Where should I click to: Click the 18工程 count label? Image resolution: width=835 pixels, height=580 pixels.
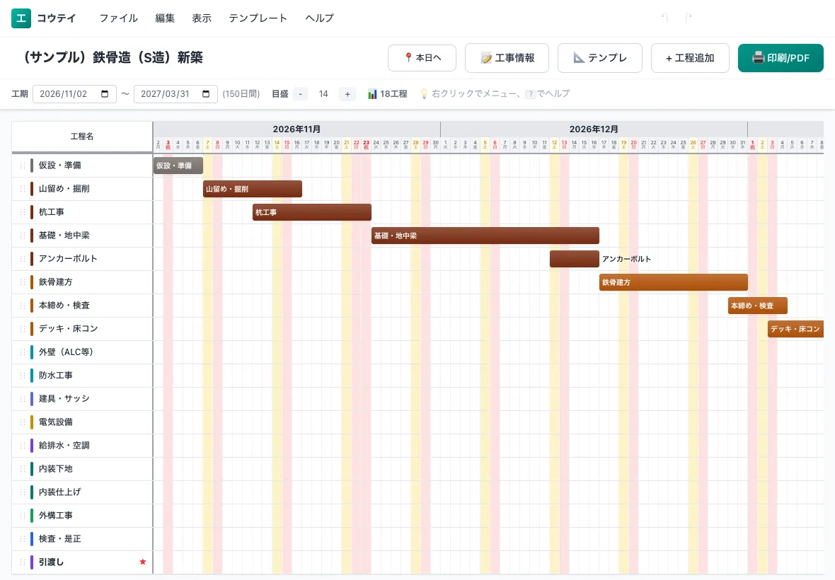click(393, 94)
